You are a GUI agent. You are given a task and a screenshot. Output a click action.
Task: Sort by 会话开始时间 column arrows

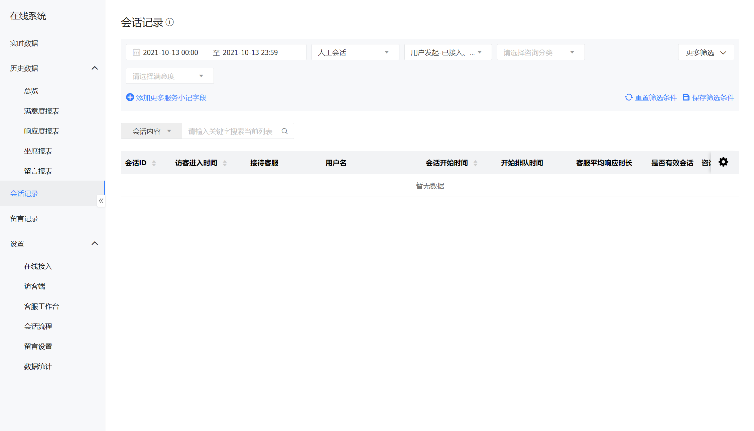coord(475,163)
